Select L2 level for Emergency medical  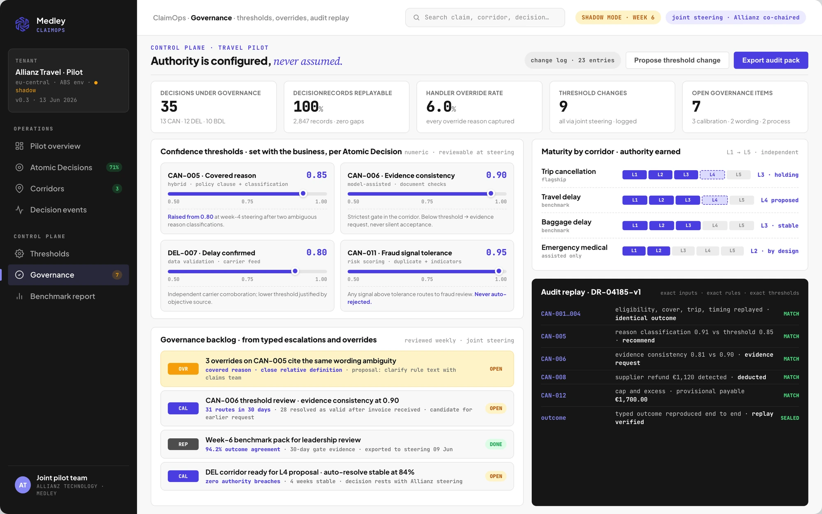(658, 251)
